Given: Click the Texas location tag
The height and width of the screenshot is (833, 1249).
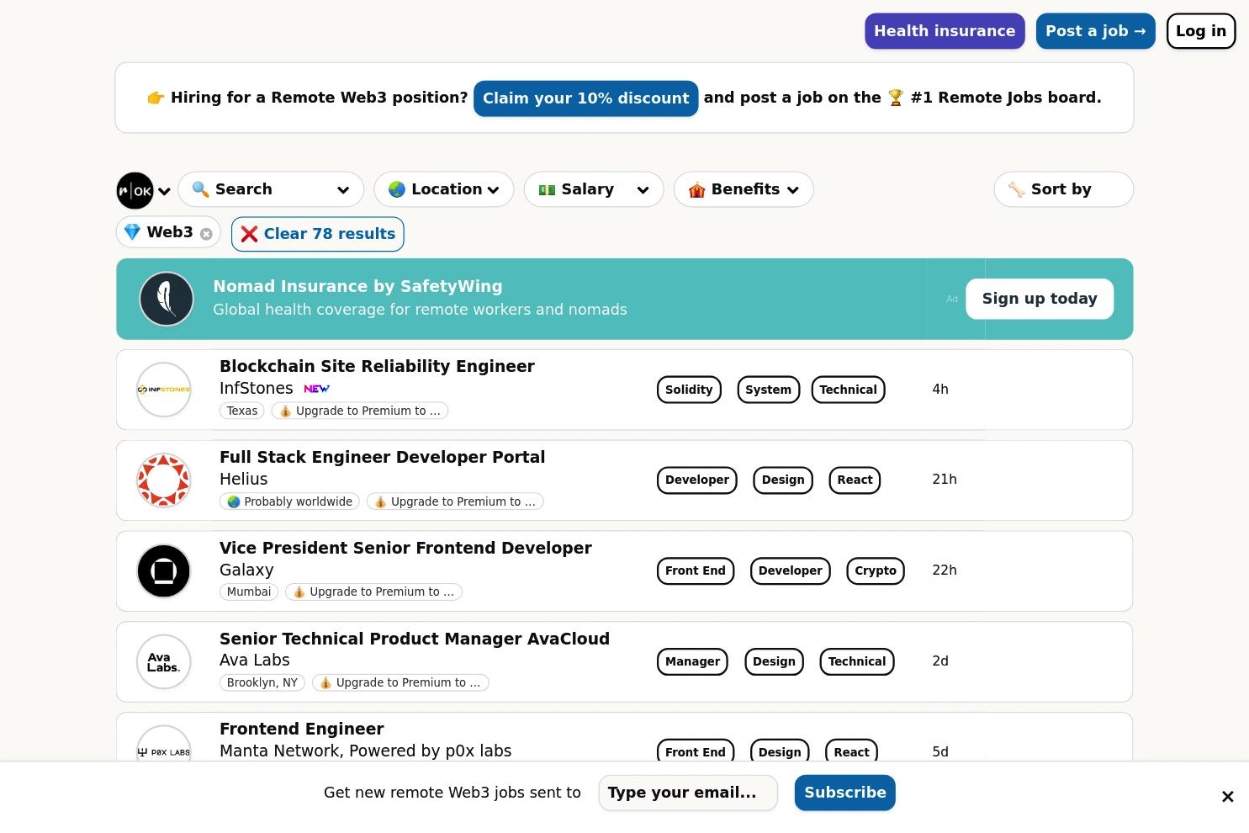Looking at the screenshot, I should [242, 411].
